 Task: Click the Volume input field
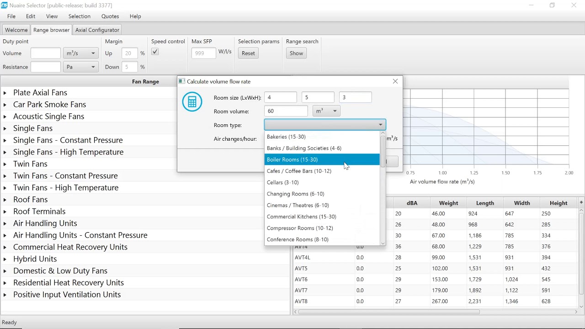[x=46, y=53]
